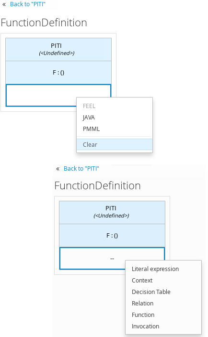Choose Clear in the context menu
The height and width of the screenshot is (337, 208).
[115, 144]
